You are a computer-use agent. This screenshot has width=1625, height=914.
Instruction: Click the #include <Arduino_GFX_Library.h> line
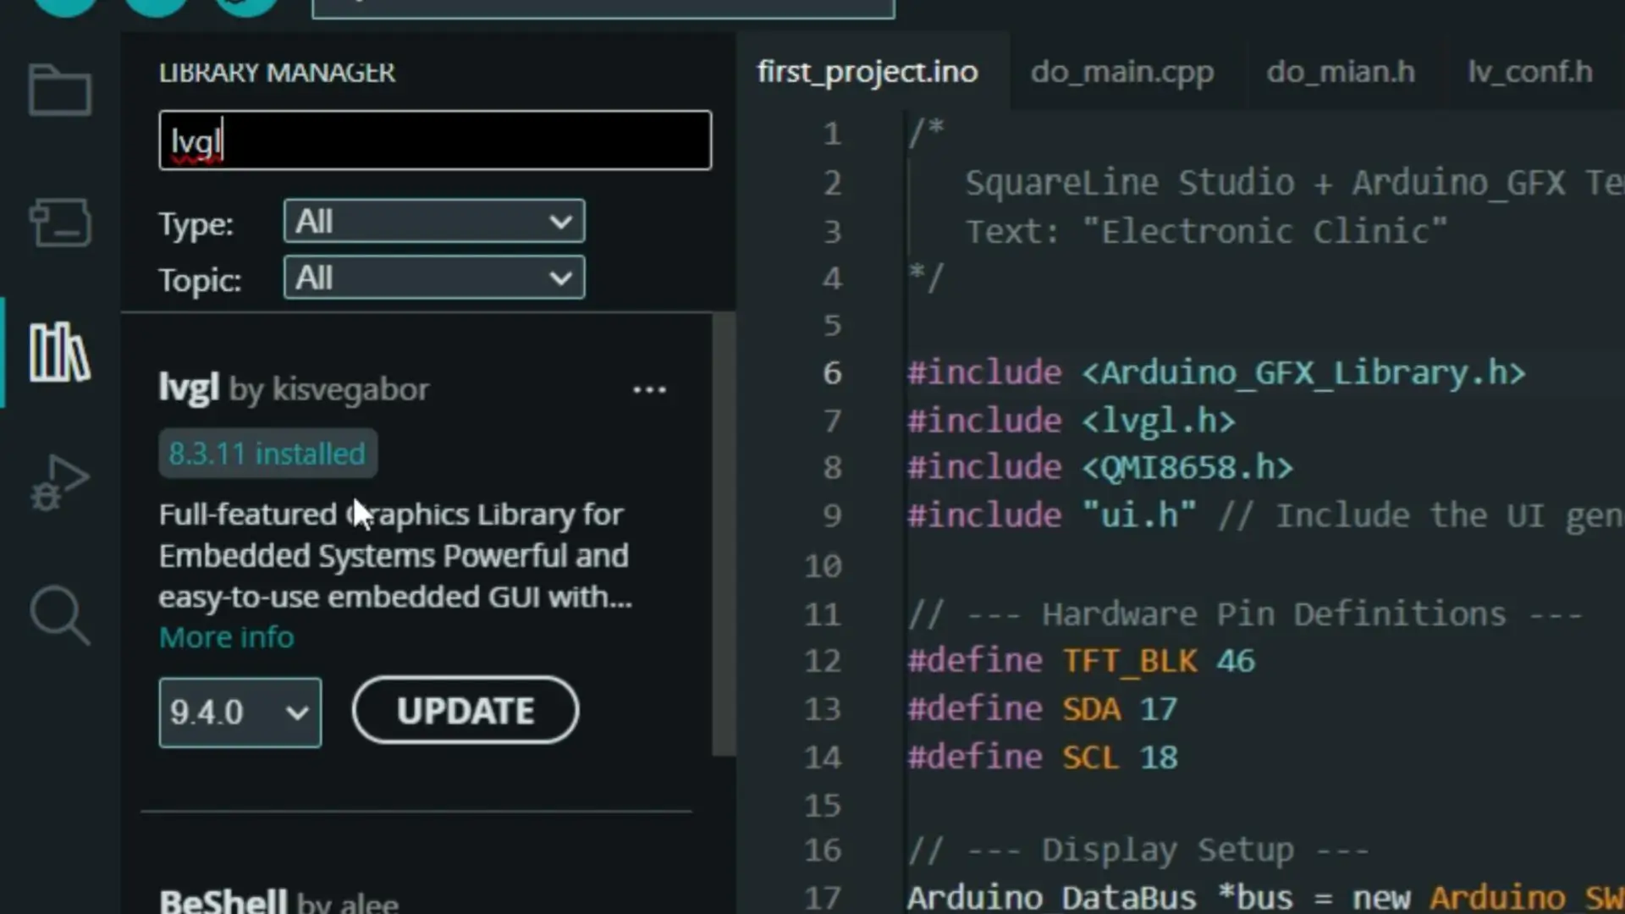(1216, 373)
